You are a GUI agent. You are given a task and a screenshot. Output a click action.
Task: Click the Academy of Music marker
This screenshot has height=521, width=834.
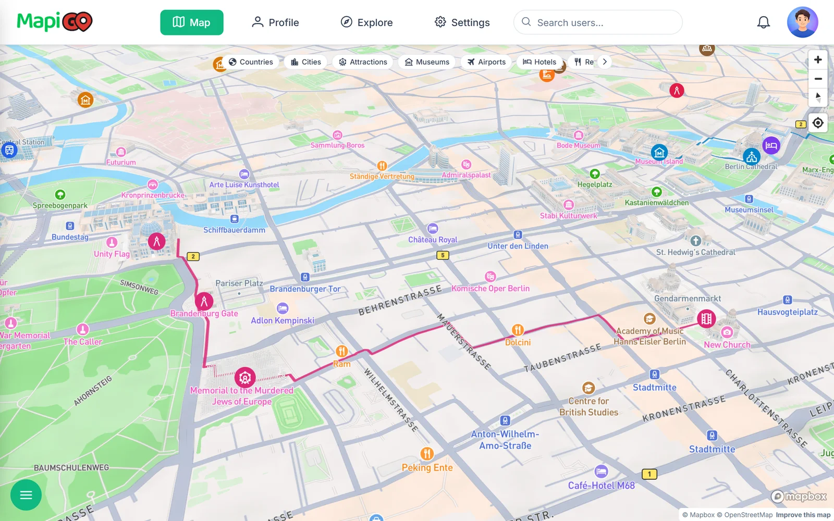pos(649,318)
